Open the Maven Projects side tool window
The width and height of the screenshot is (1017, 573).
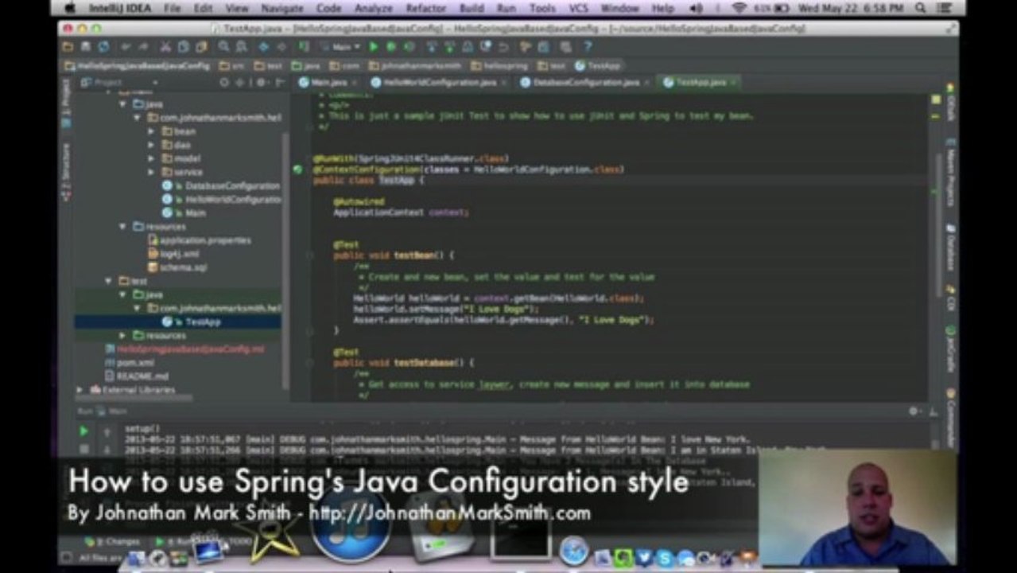click(950, 174)
